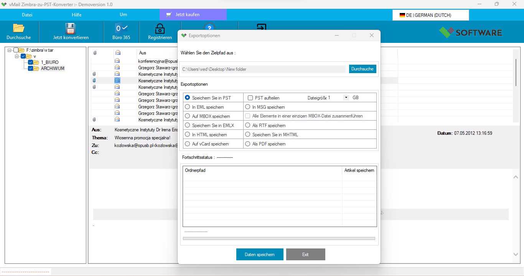This screenshot has height=276, width=524.
Task: Select Als RTF speichern radio button
Action: [x=248, y=125]
